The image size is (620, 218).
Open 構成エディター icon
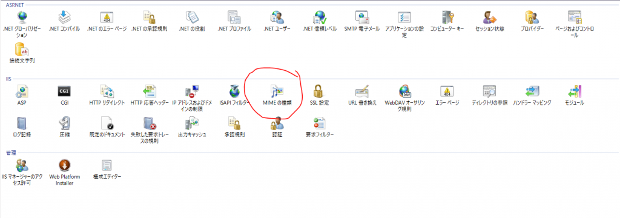coord(107,165)
